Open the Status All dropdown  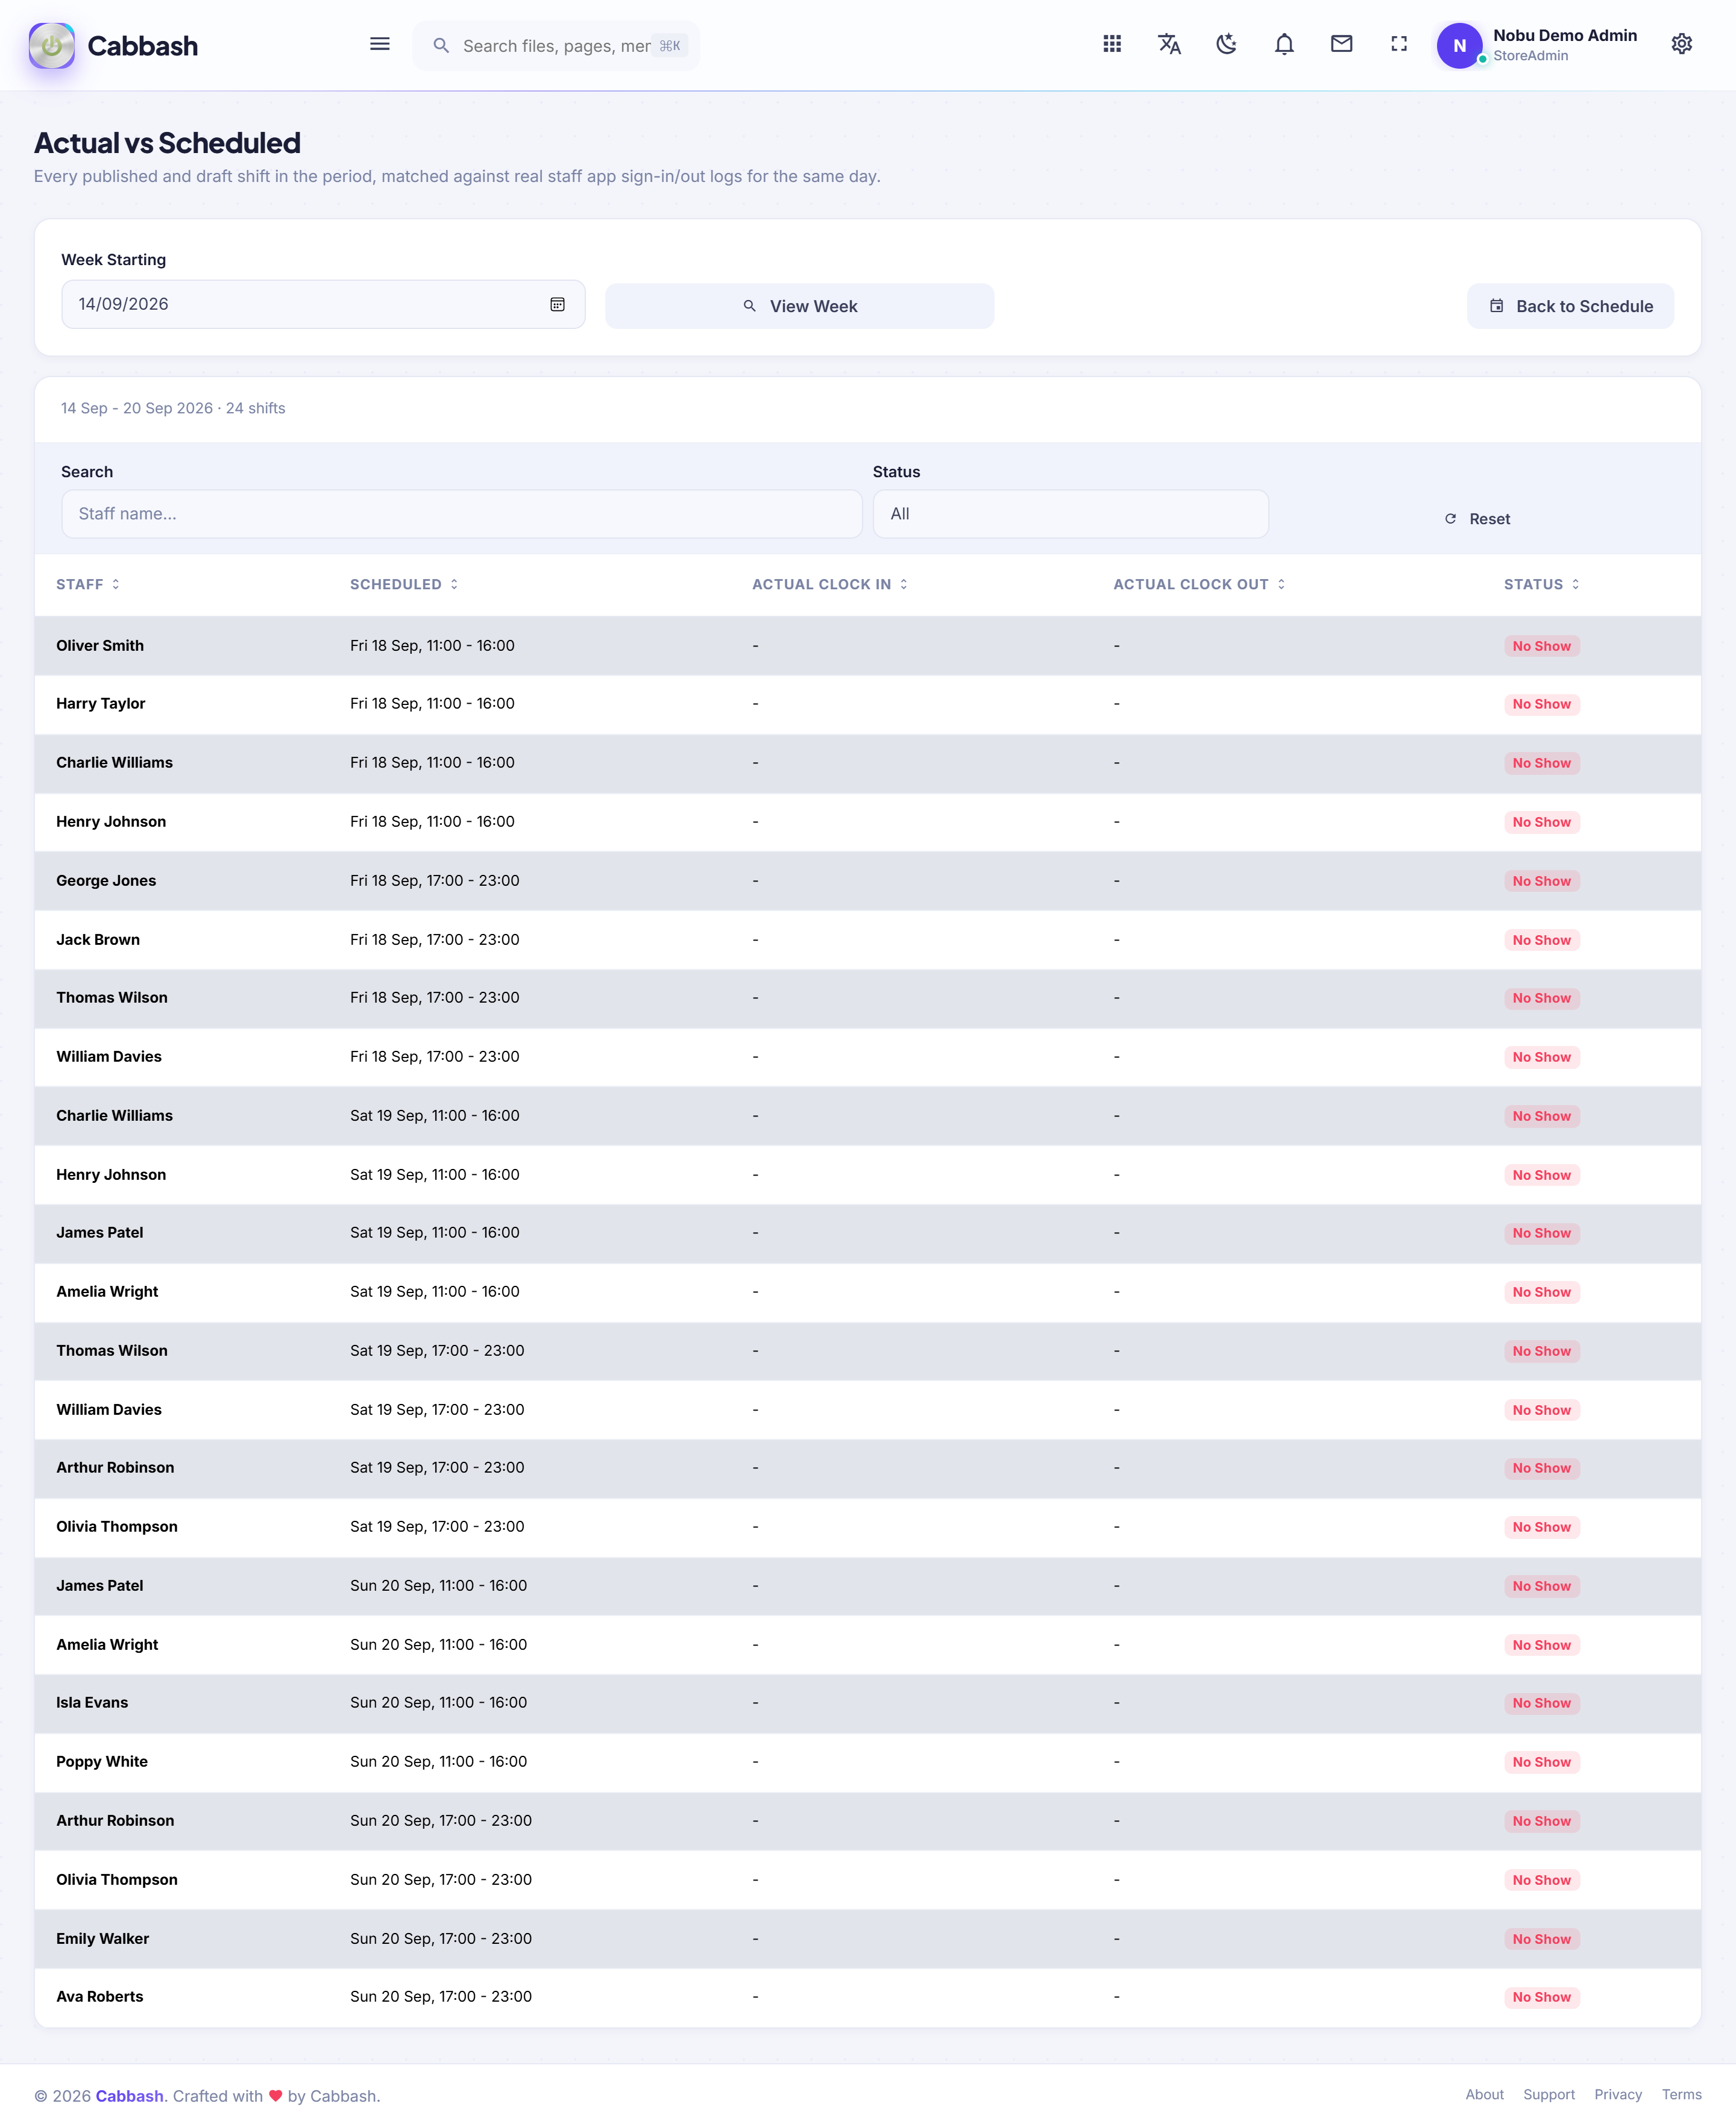pyautogui.click(x=1070, y=514)
